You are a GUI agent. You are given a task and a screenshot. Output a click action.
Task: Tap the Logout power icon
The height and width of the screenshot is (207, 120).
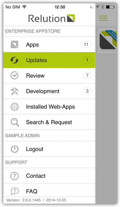coord(14,149)
